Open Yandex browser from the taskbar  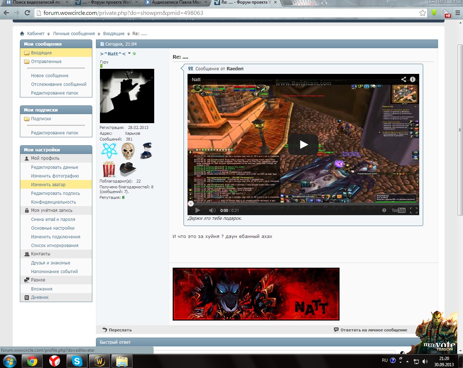pyautogui.click(x=55, y=361)
